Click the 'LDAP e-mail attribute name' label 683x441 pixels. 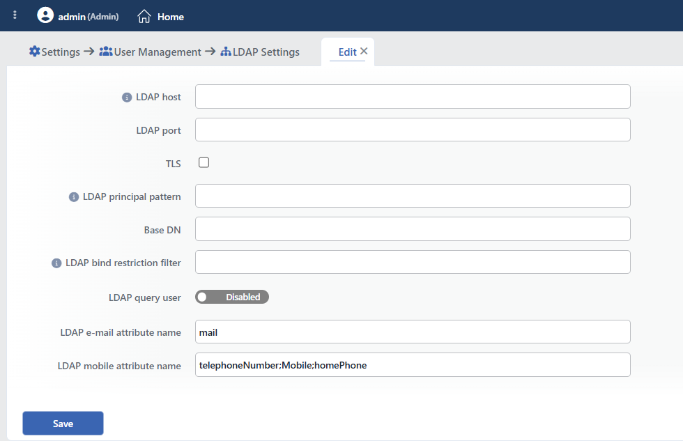(x=121, y=332)
